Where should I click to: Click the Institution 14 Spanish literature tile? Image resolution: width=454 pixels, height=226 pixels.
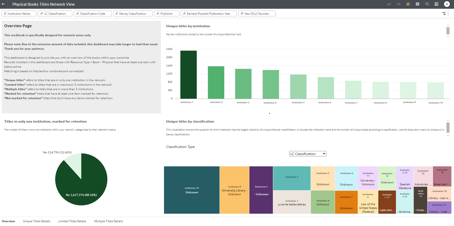point(405,178)
